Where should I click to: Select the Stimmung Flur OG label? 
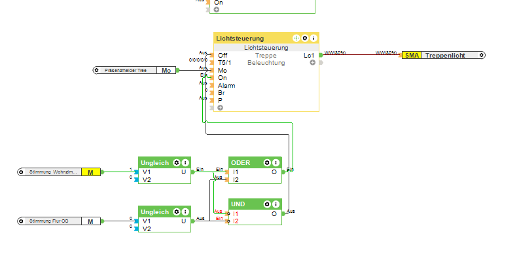pos(48,221)
